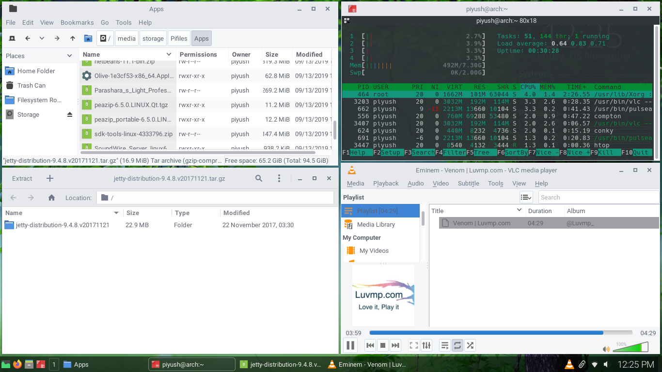The image size is (662, 372).
Task: Go to home location in the archive manager
Action: point(51,198)
